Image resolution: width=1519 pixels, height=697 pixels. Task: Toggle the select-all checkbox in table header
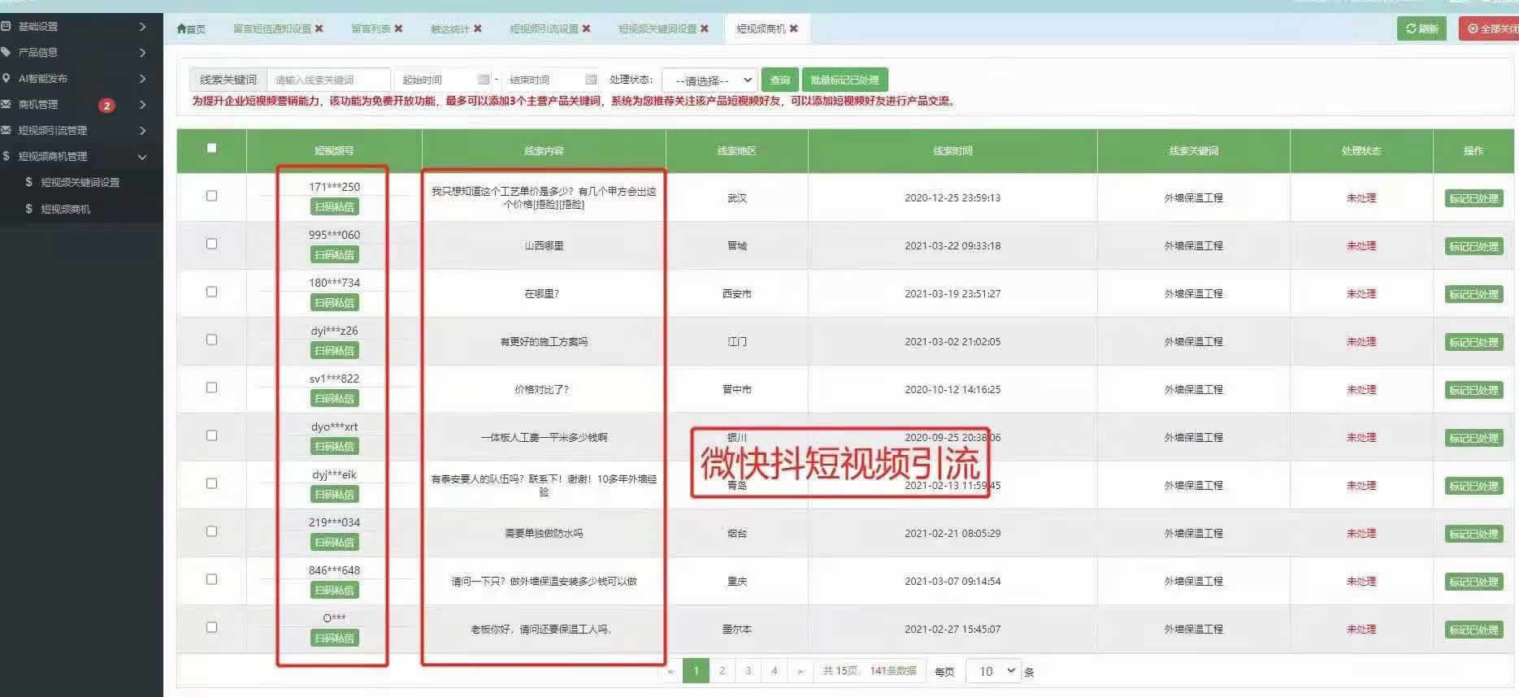tap(212, 148)
